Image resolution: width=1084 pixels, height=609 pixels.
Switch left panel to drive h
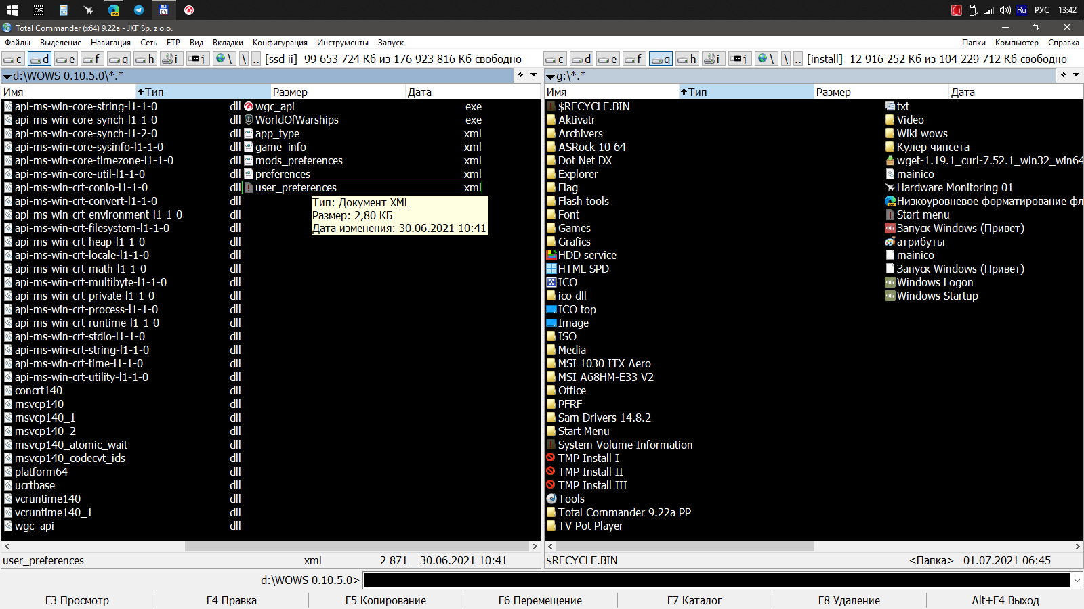[x=146, y=59]
